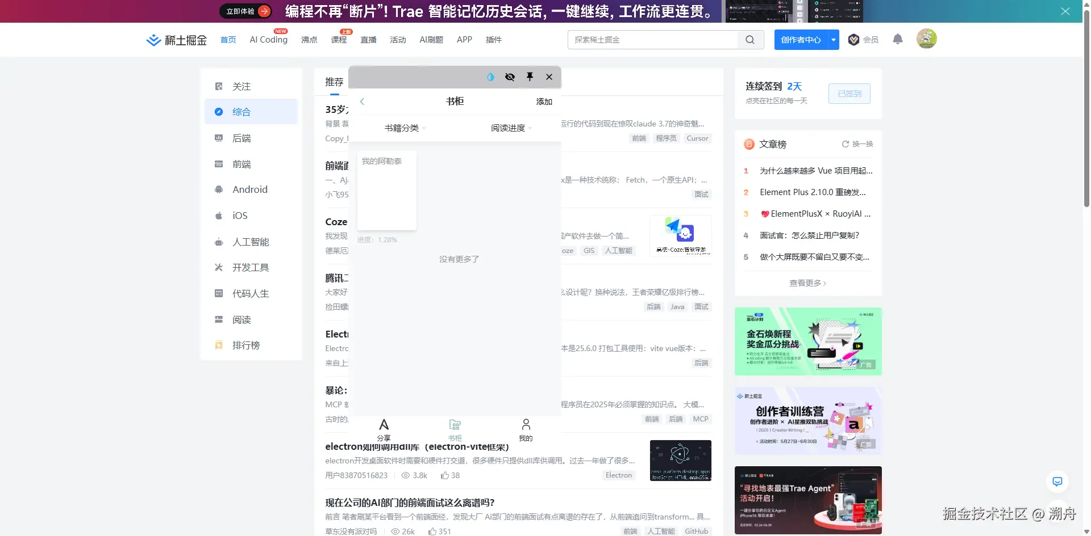
Task: Close the bookshelf popup window
Action: click(549, 77)
